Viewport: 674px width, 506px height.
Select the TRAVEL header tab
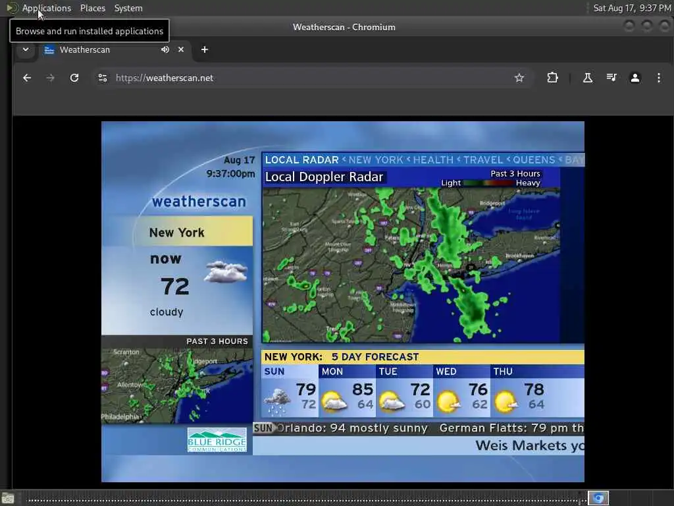click(482, 159)
